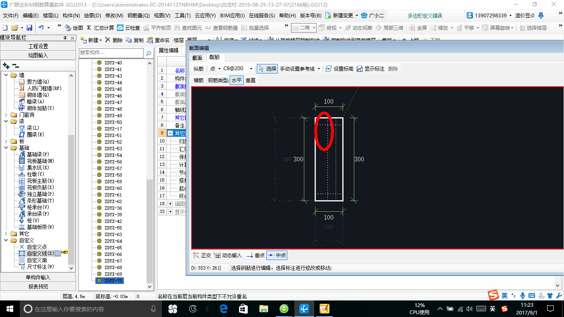Toggle 中点 midpoint snap
Screen dimensions: 564x317
click(x=277, y=255)
